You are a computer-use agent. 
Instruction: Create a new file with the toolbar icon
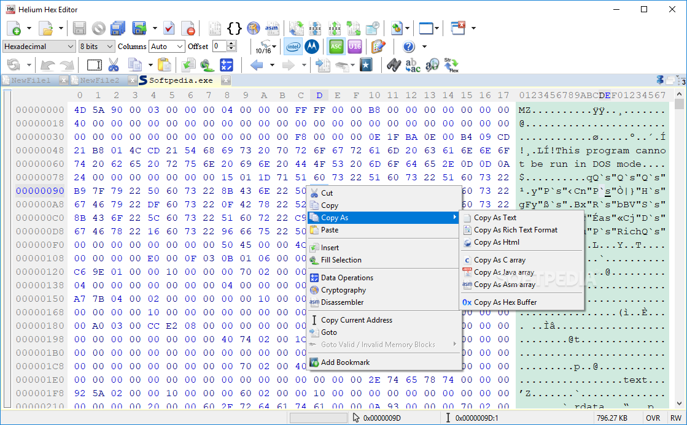click(x=14, y=28)
